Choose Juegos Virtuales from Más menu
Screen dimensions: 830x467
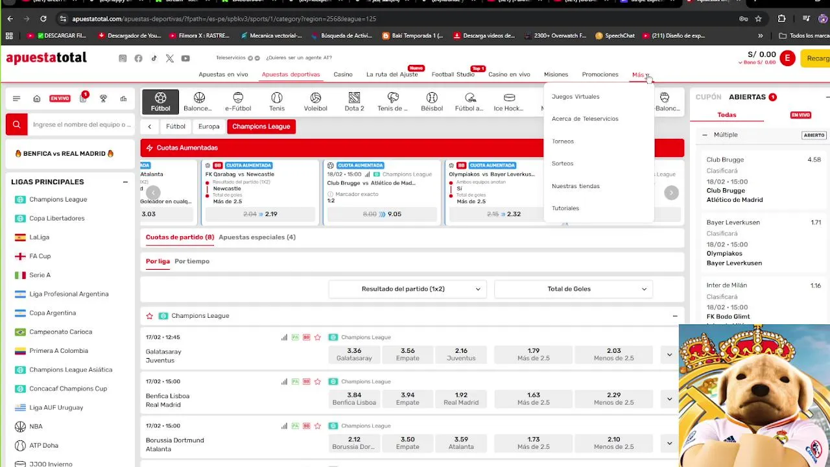(576, 97)
